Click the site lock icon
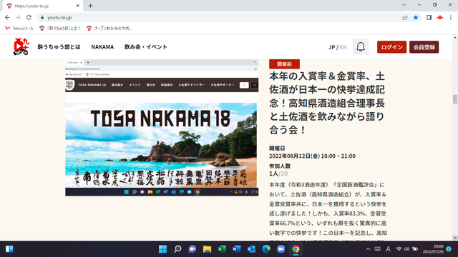Image resolution: width=458 pixels, height=257 pixels. 42,17
